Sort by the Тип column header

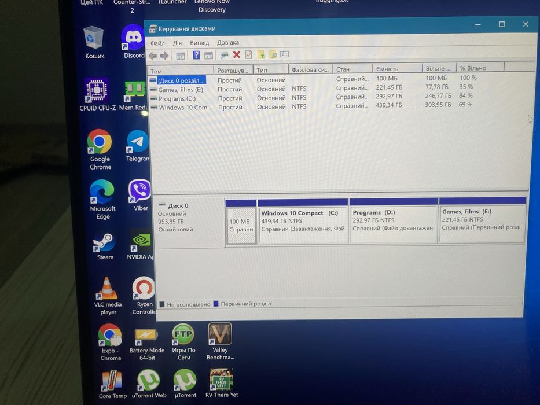pos(270,70)
